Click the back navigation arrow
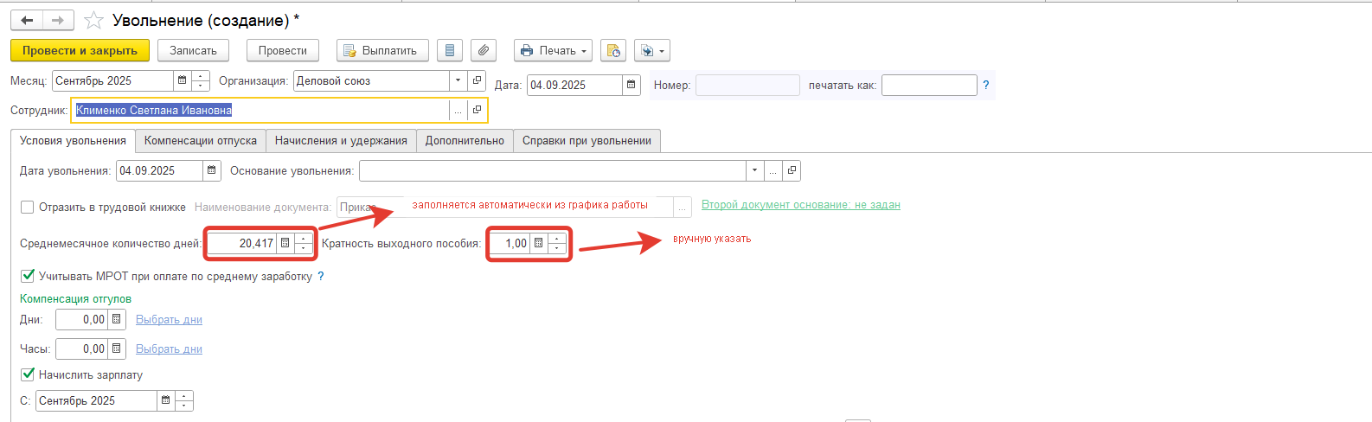 coord(27,20)
